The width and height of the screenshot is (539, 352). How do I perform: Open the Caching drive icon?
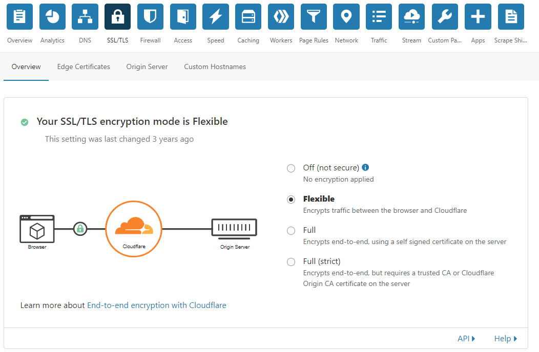click(x=248, y=17)
